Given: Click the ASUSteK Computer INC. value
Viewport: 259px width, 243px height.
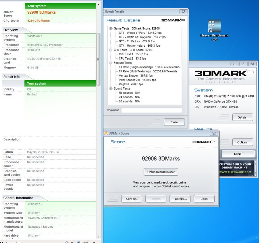Looking at the screenshot, I should pos(43,218).
